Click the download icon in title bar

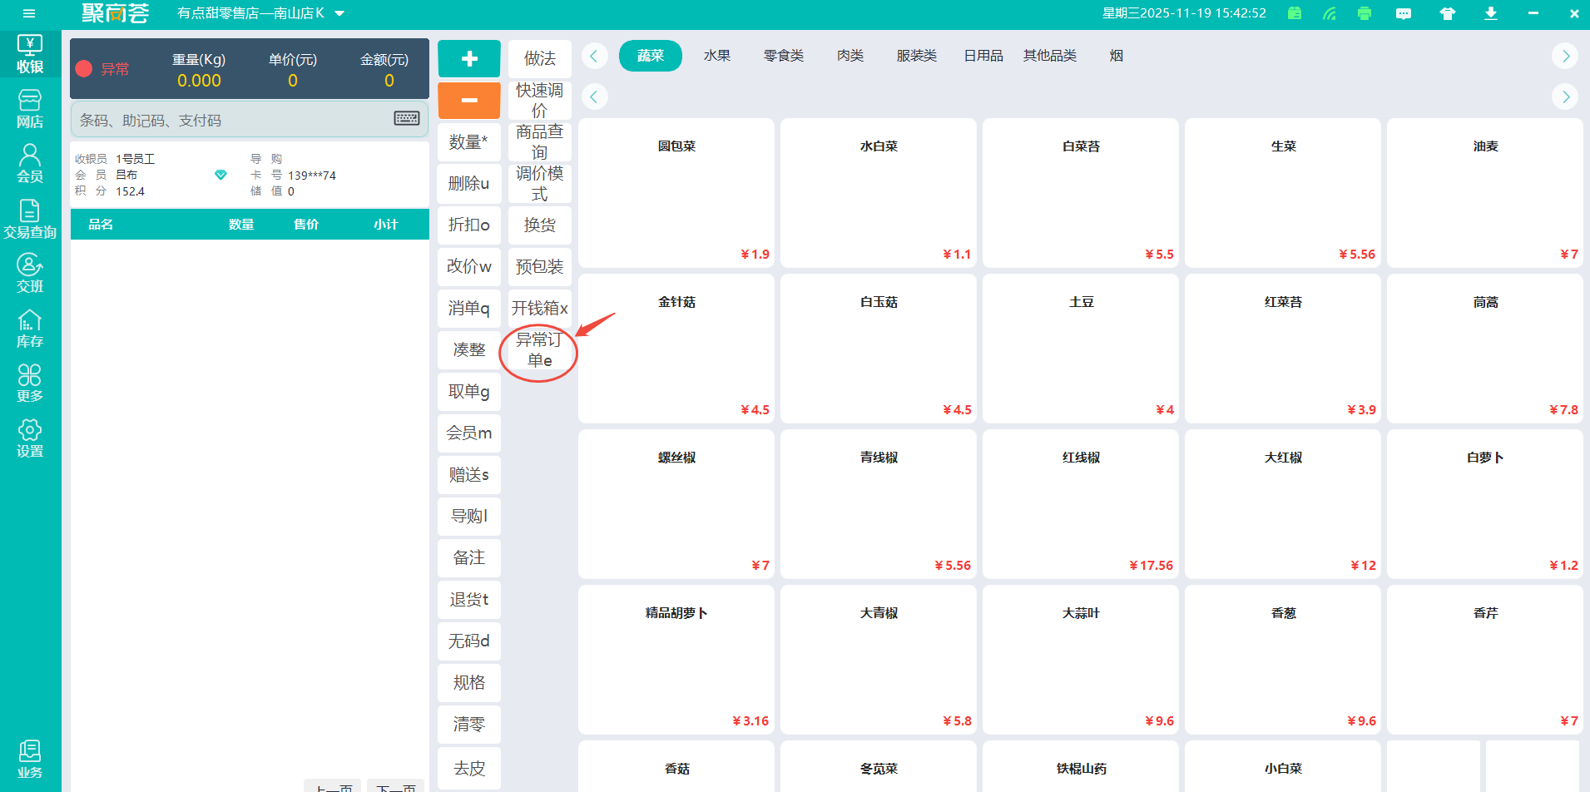click(x=1491, y=13)
